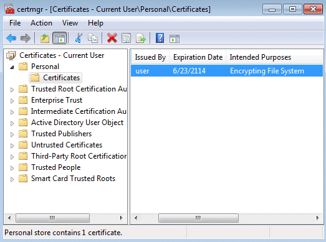The image size is (326, 242).
Task: Click tree pane horizontal scrollbar thumb
Action: click(x=52, y=218)
